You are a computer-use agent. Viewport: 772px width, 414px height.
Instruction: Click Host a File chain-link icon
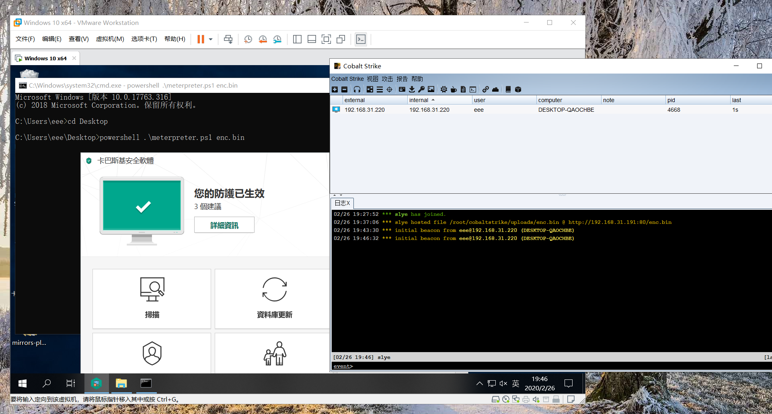click(486, 89)
